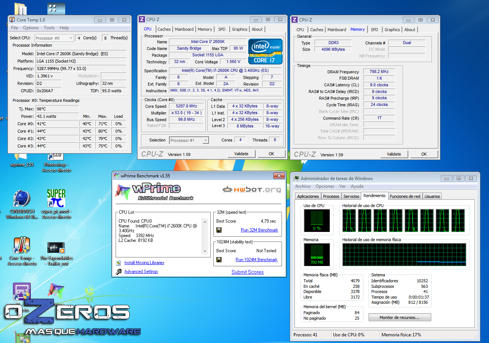This screenshot has height=343, width=489.
Task: Switch to Procesos tab in Task Manager
Action: pos(331,196)
